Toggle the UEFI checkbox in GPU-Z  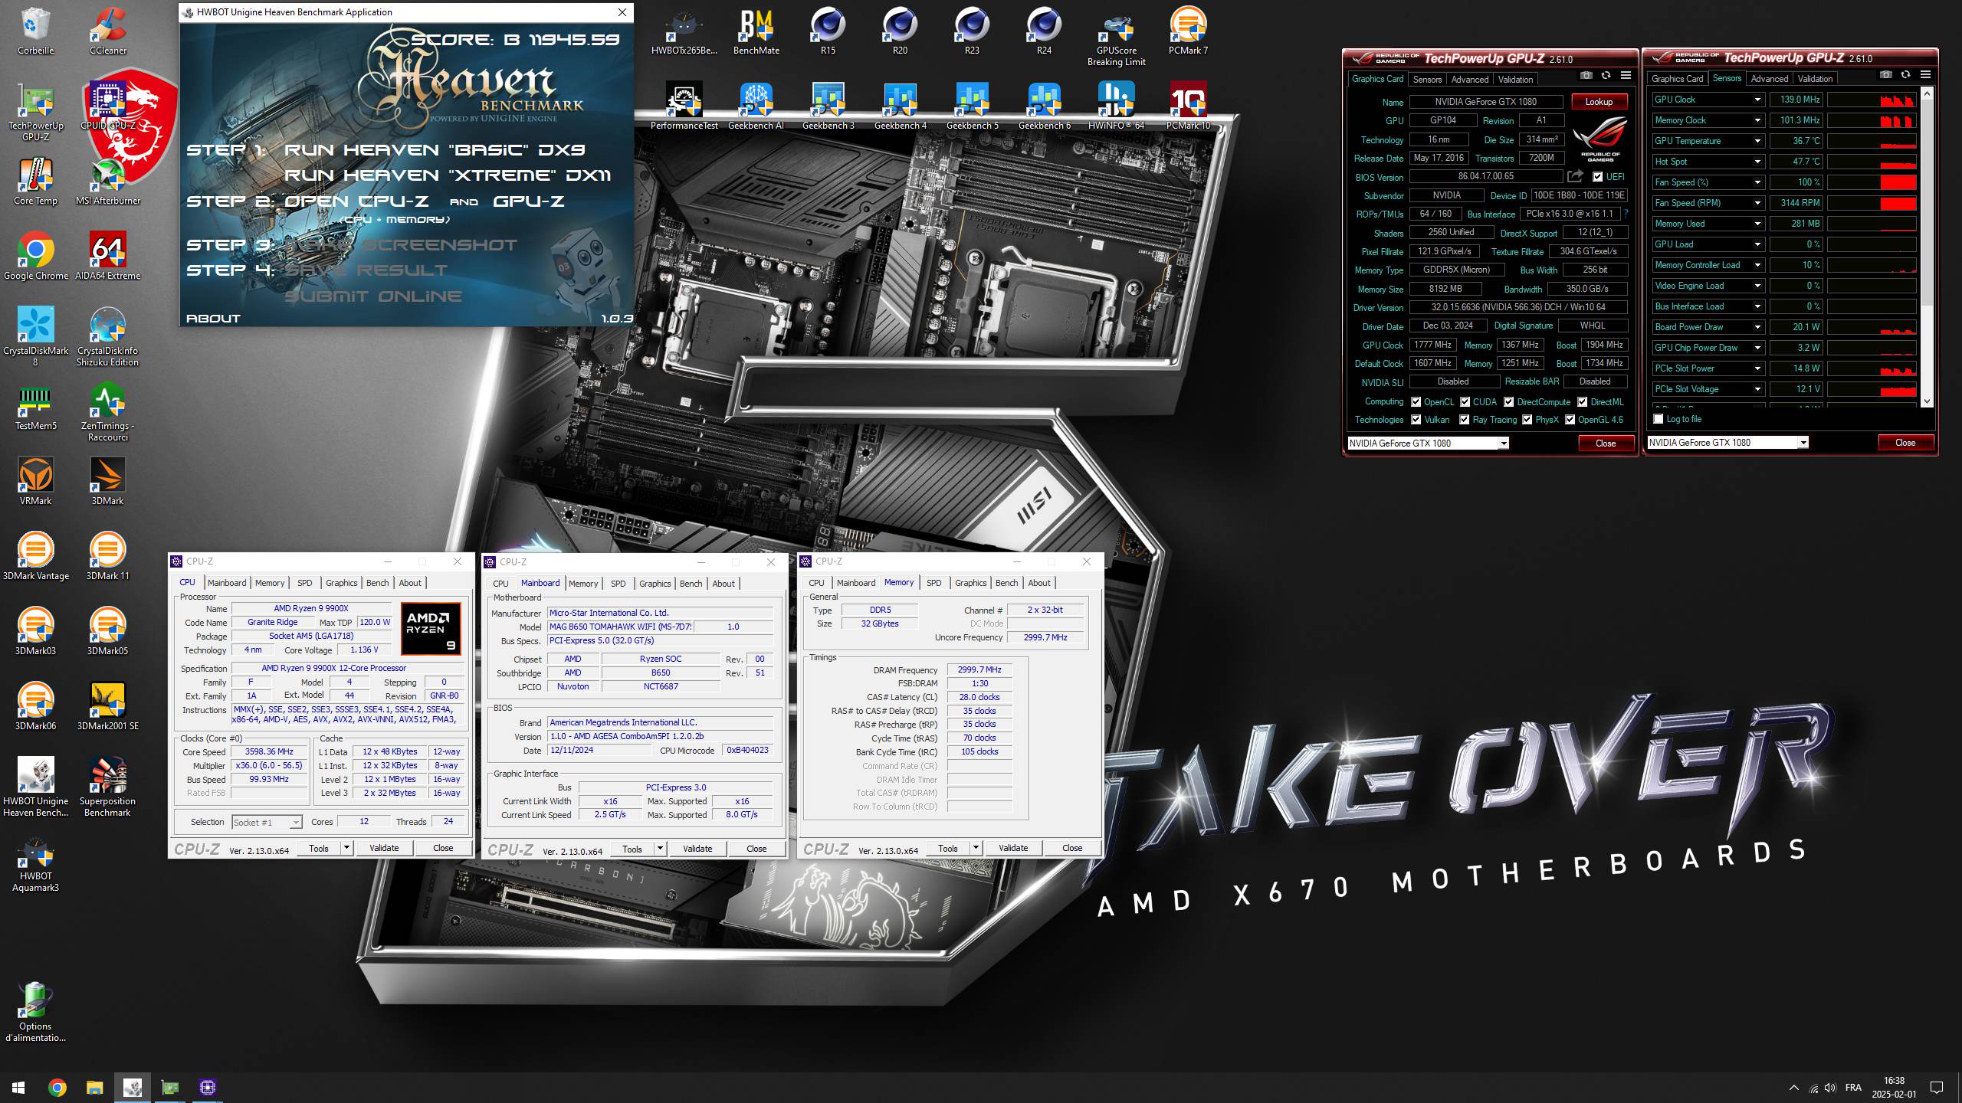pyautogui.click(x=1597, y=177)
